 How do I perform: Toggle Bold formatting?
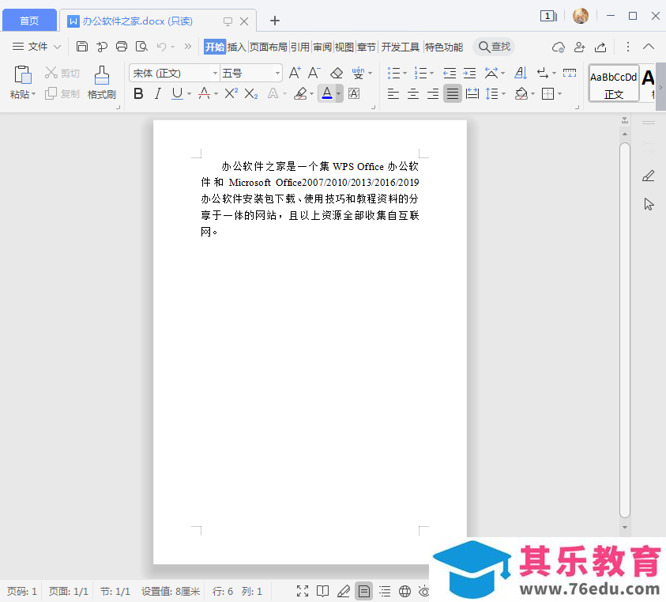tap(138, 93)
